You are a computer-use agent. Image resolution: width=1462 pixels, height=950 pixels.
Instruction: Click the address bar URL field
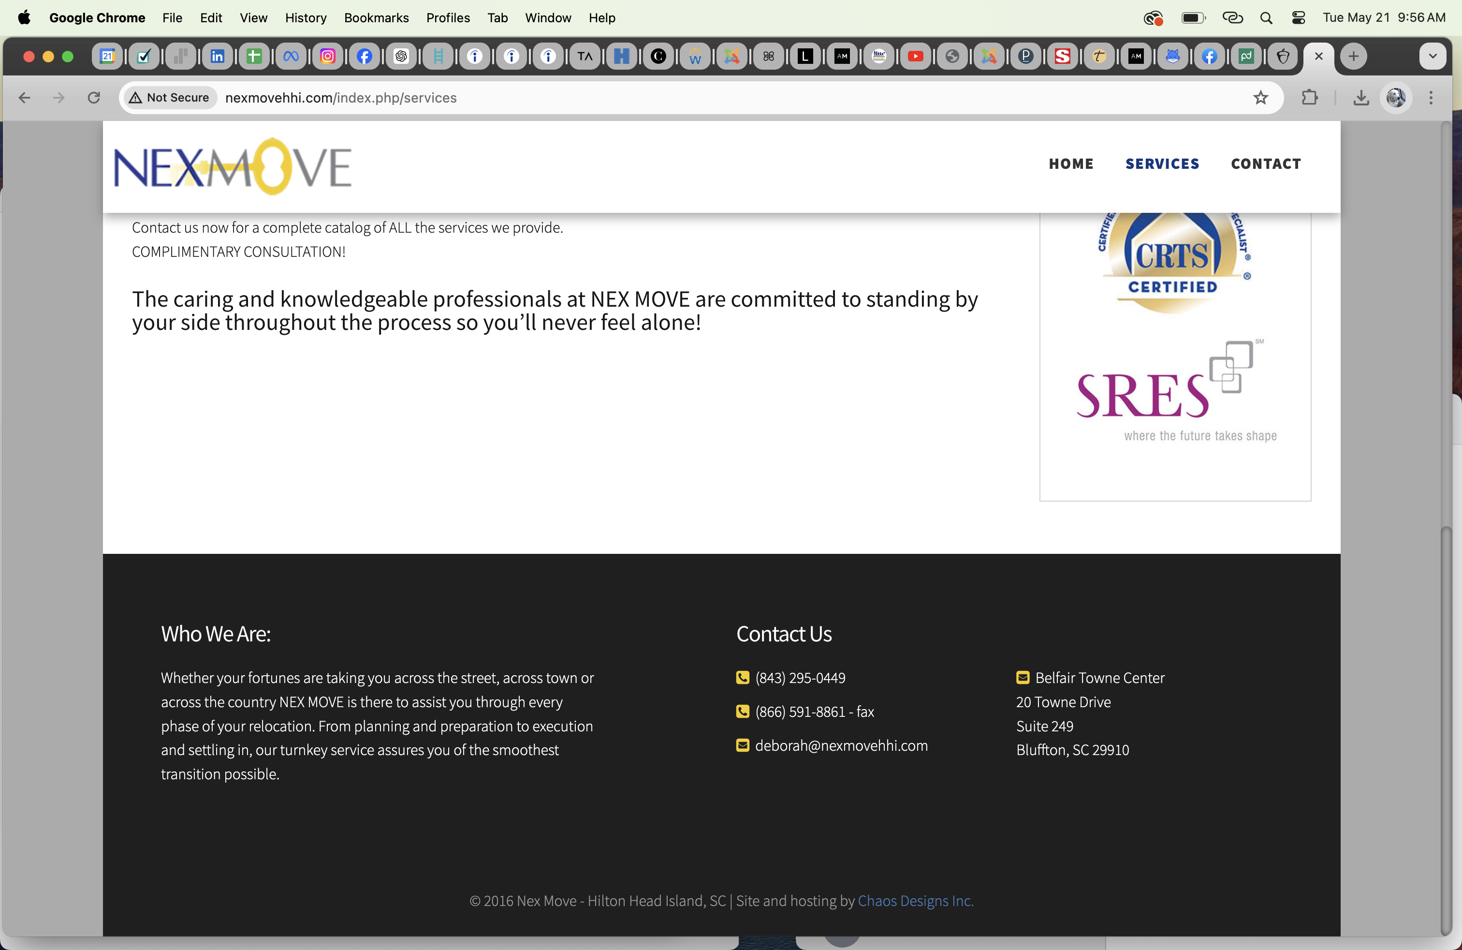[x=676, y=98]
